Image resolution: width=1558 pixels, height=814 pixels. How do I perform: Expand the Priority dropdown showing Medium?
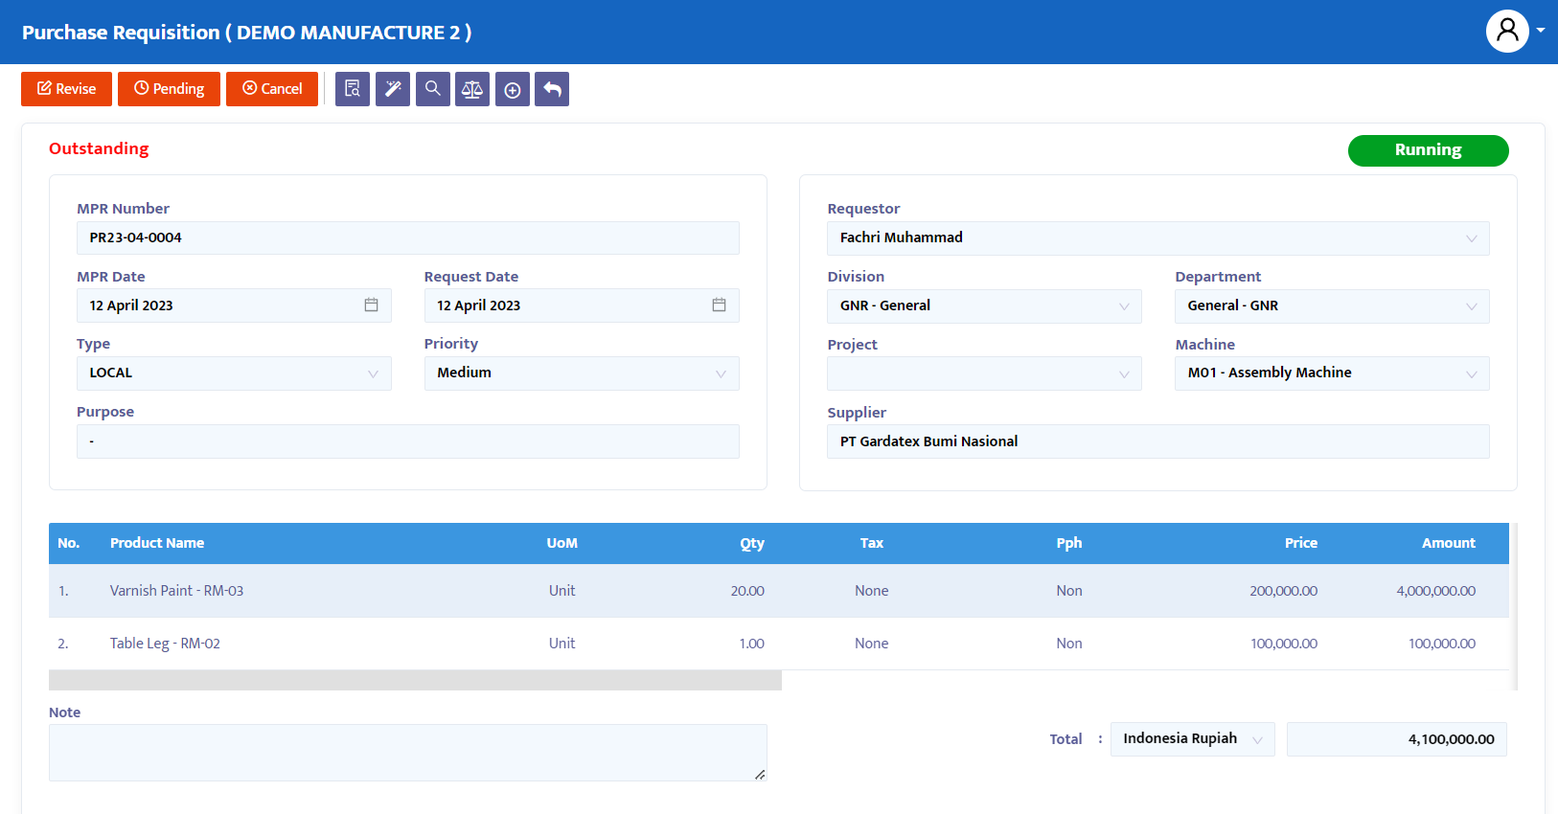pyautogui.click(x=582, y=373)
